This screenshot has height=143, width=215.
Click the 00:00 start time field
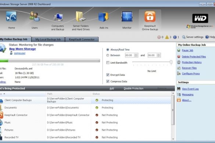tap(130, 55)
